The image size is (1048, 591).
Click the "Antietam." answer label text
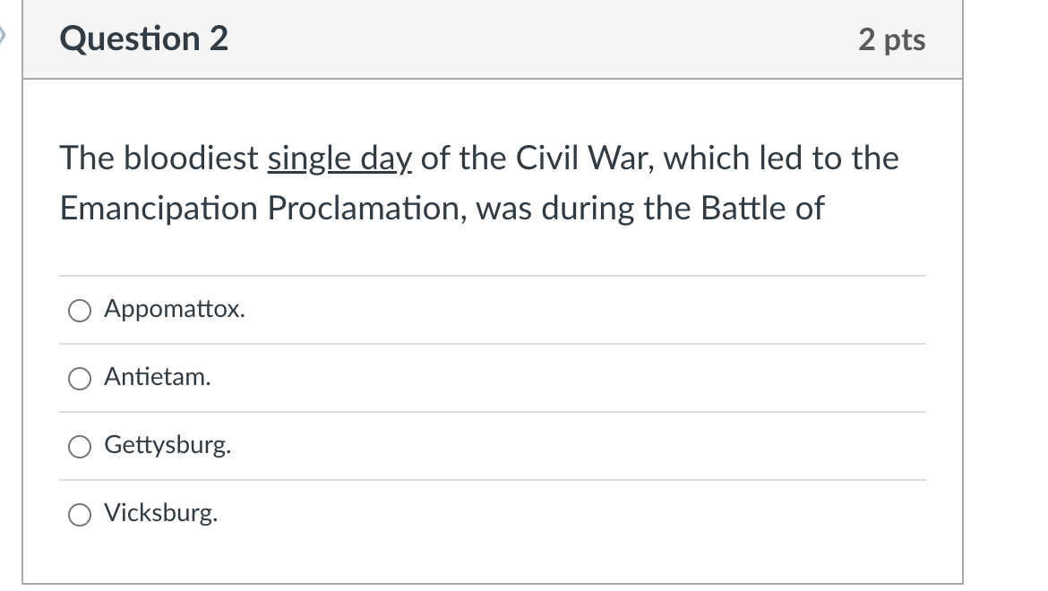157,377
